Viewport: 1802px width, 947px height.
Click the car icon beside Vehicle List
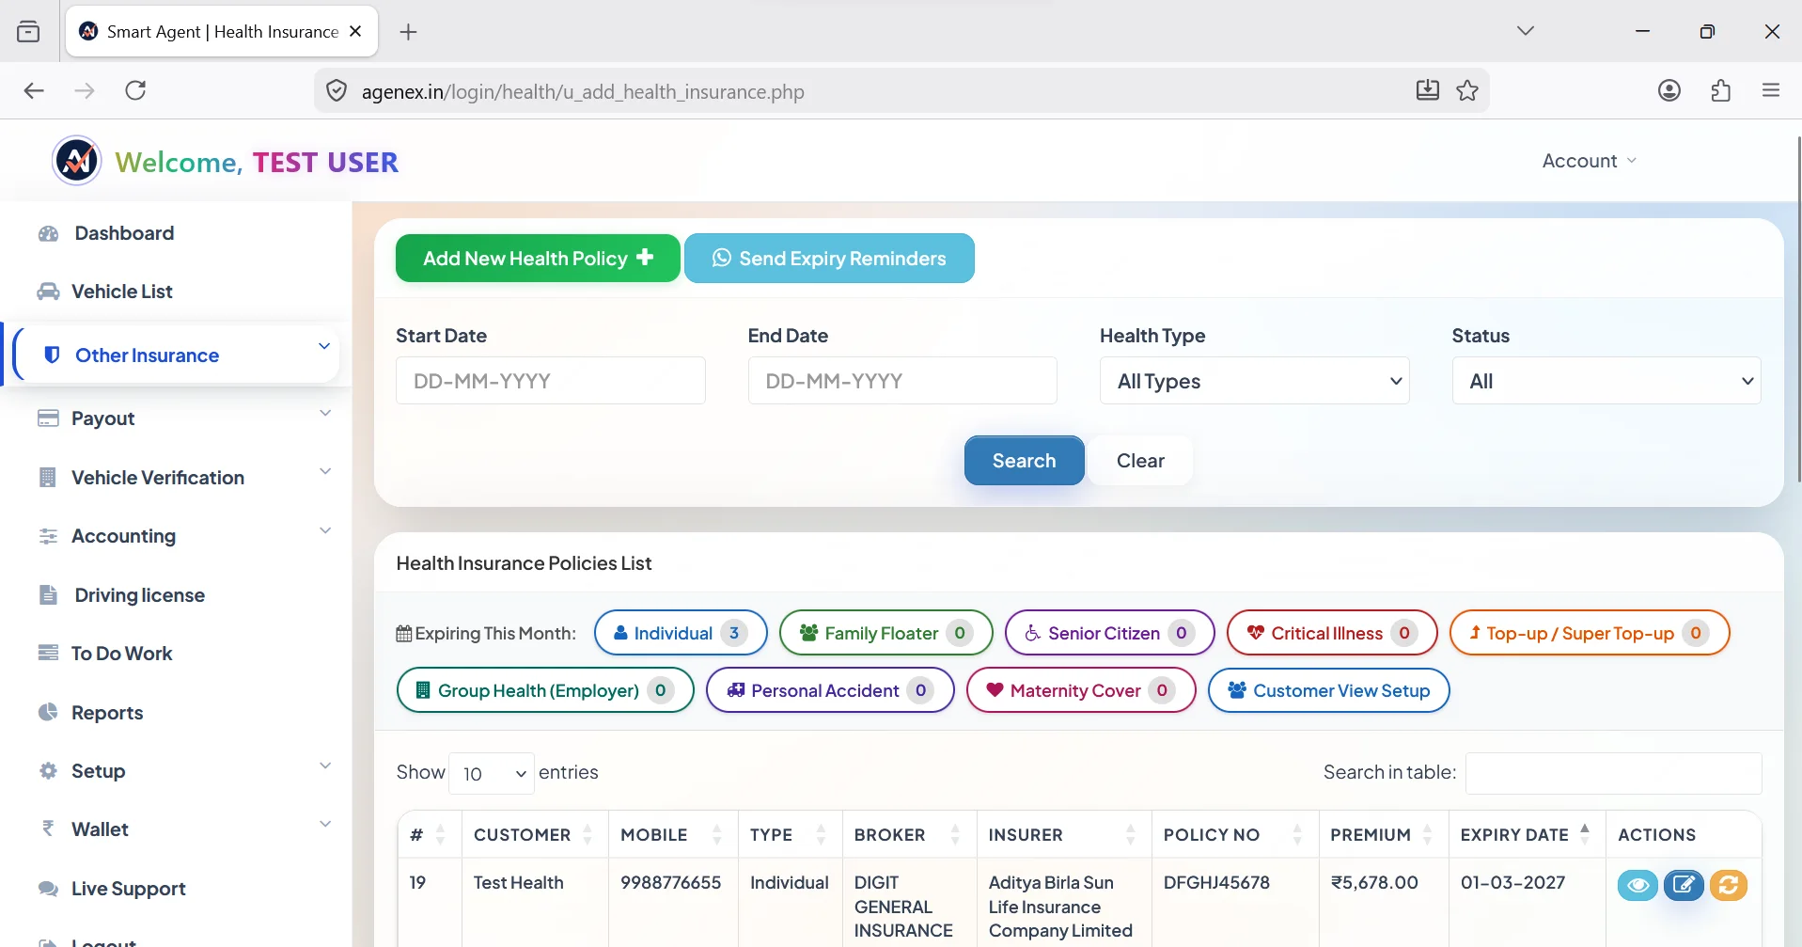click(48, 292)
